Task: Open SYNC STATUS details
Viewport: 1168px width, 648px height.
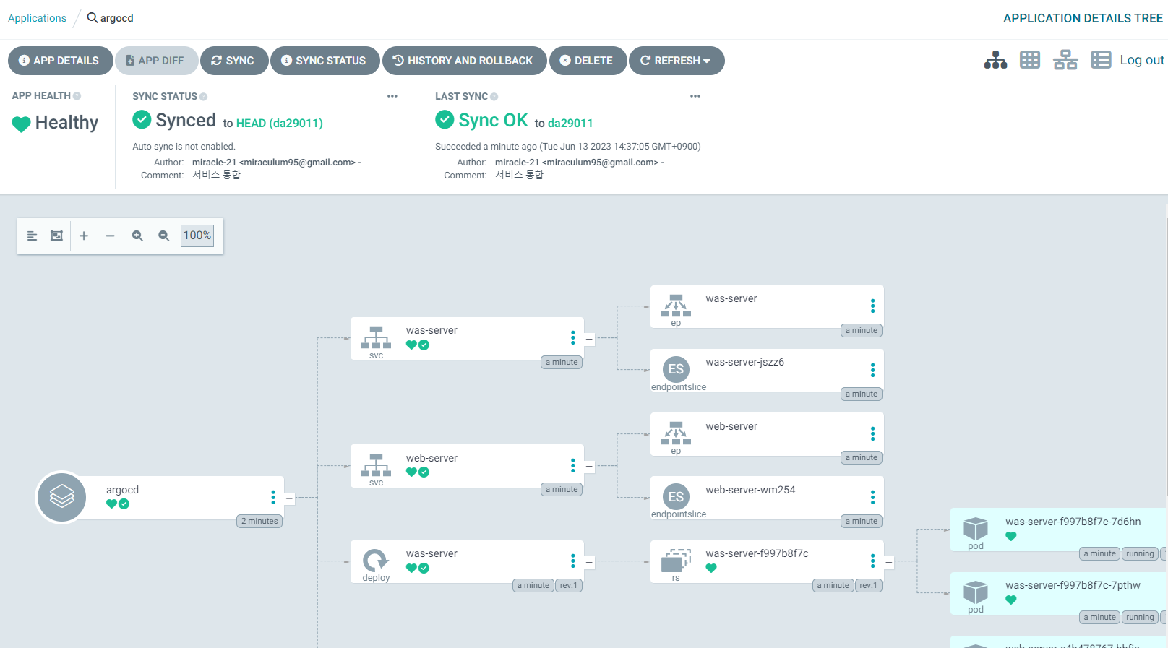Action: tap(325, 61)
